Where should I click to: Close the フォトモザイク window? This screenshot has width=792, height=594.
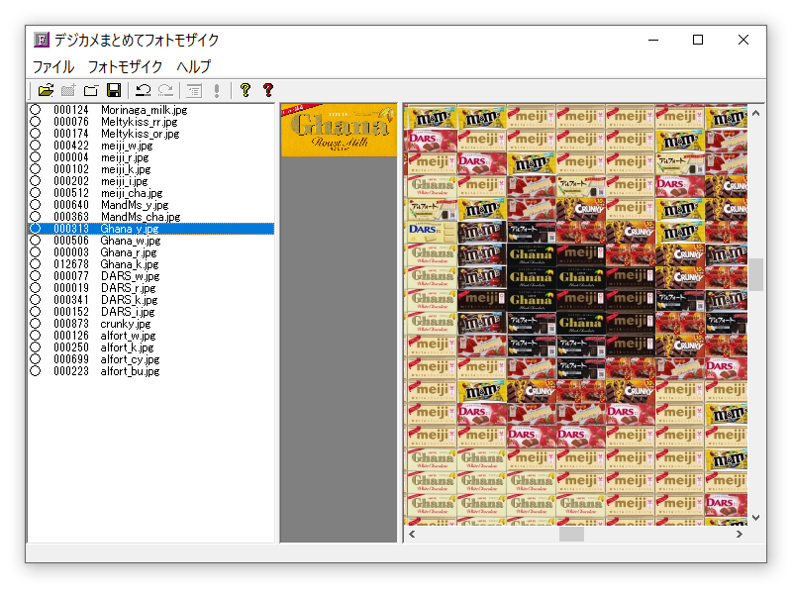click(743, 40)
